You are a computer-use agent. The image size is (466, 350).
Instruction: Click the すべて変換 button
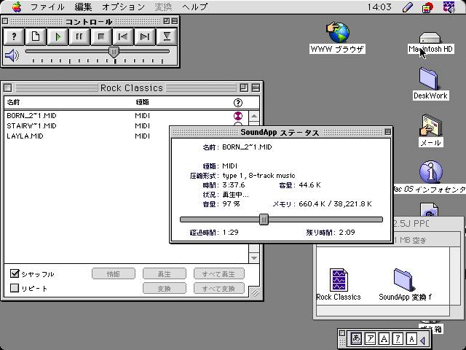(x=219, y=289)
